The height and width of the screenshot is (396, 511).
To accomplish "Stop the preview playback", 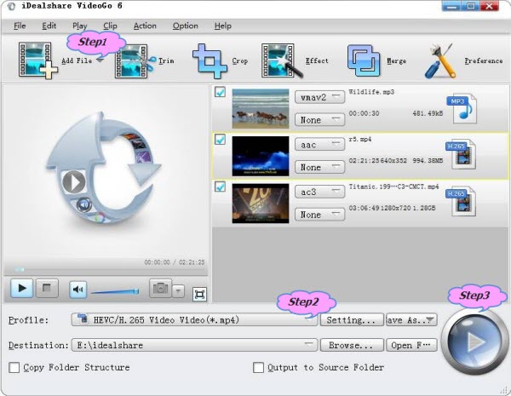I will click(47, 288).
